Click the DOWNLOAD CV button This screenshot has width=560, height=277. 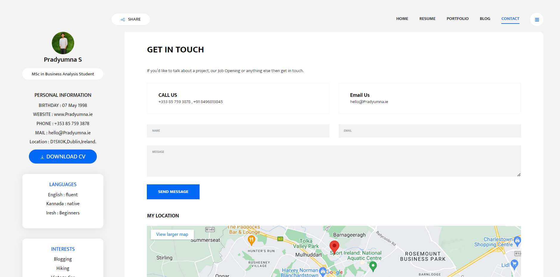tap(63, 156)
